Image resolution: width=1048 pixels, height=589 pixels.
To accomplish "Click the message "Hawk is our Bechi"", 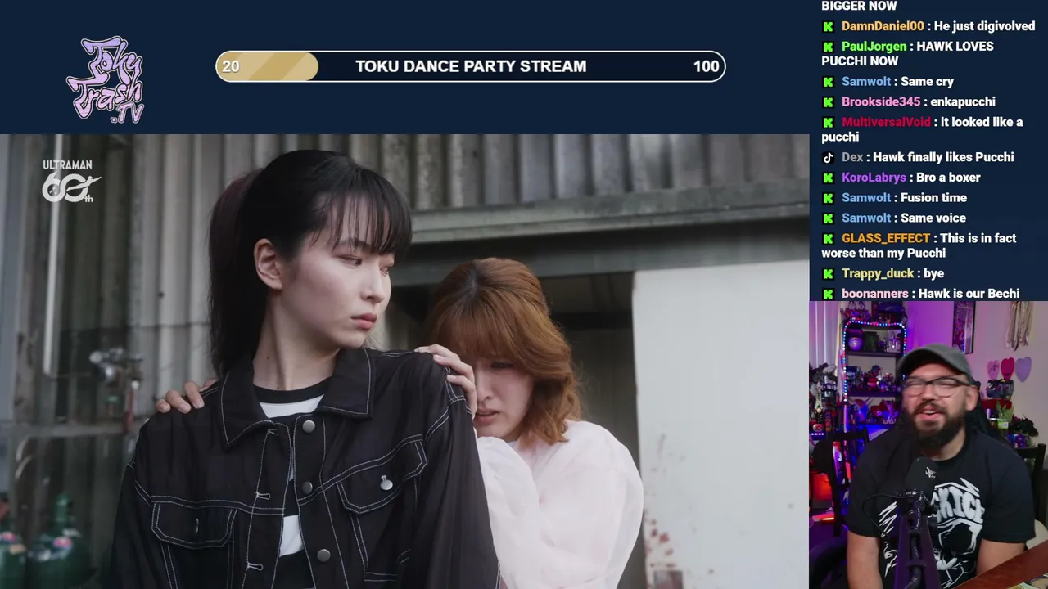I will 969,294.
